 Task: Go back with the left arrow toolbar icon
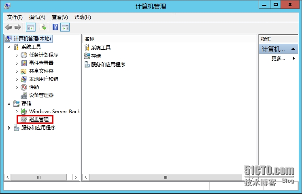click(9, 27)
